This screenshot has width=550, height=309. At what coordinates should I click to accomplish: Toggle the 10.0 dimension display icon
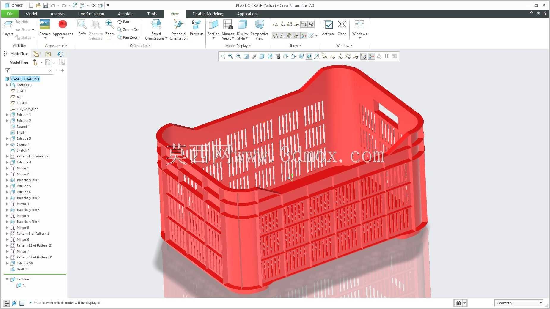[x=311, y=24]
